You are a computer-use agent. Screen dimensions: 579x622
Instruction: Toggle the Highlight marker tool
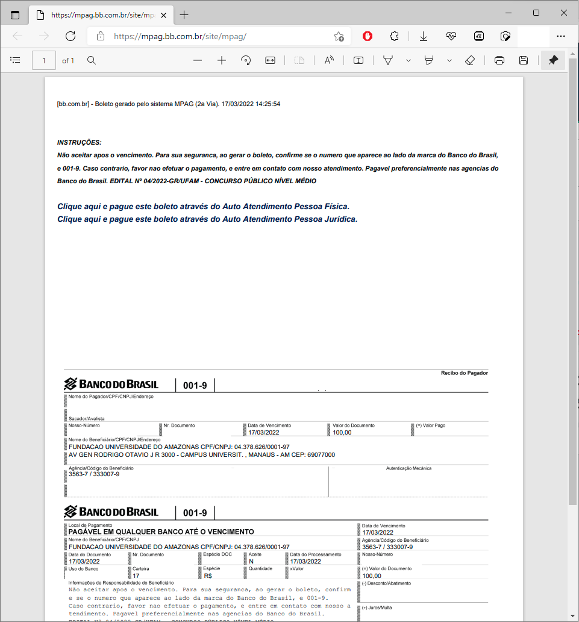(x=429, y=60)
